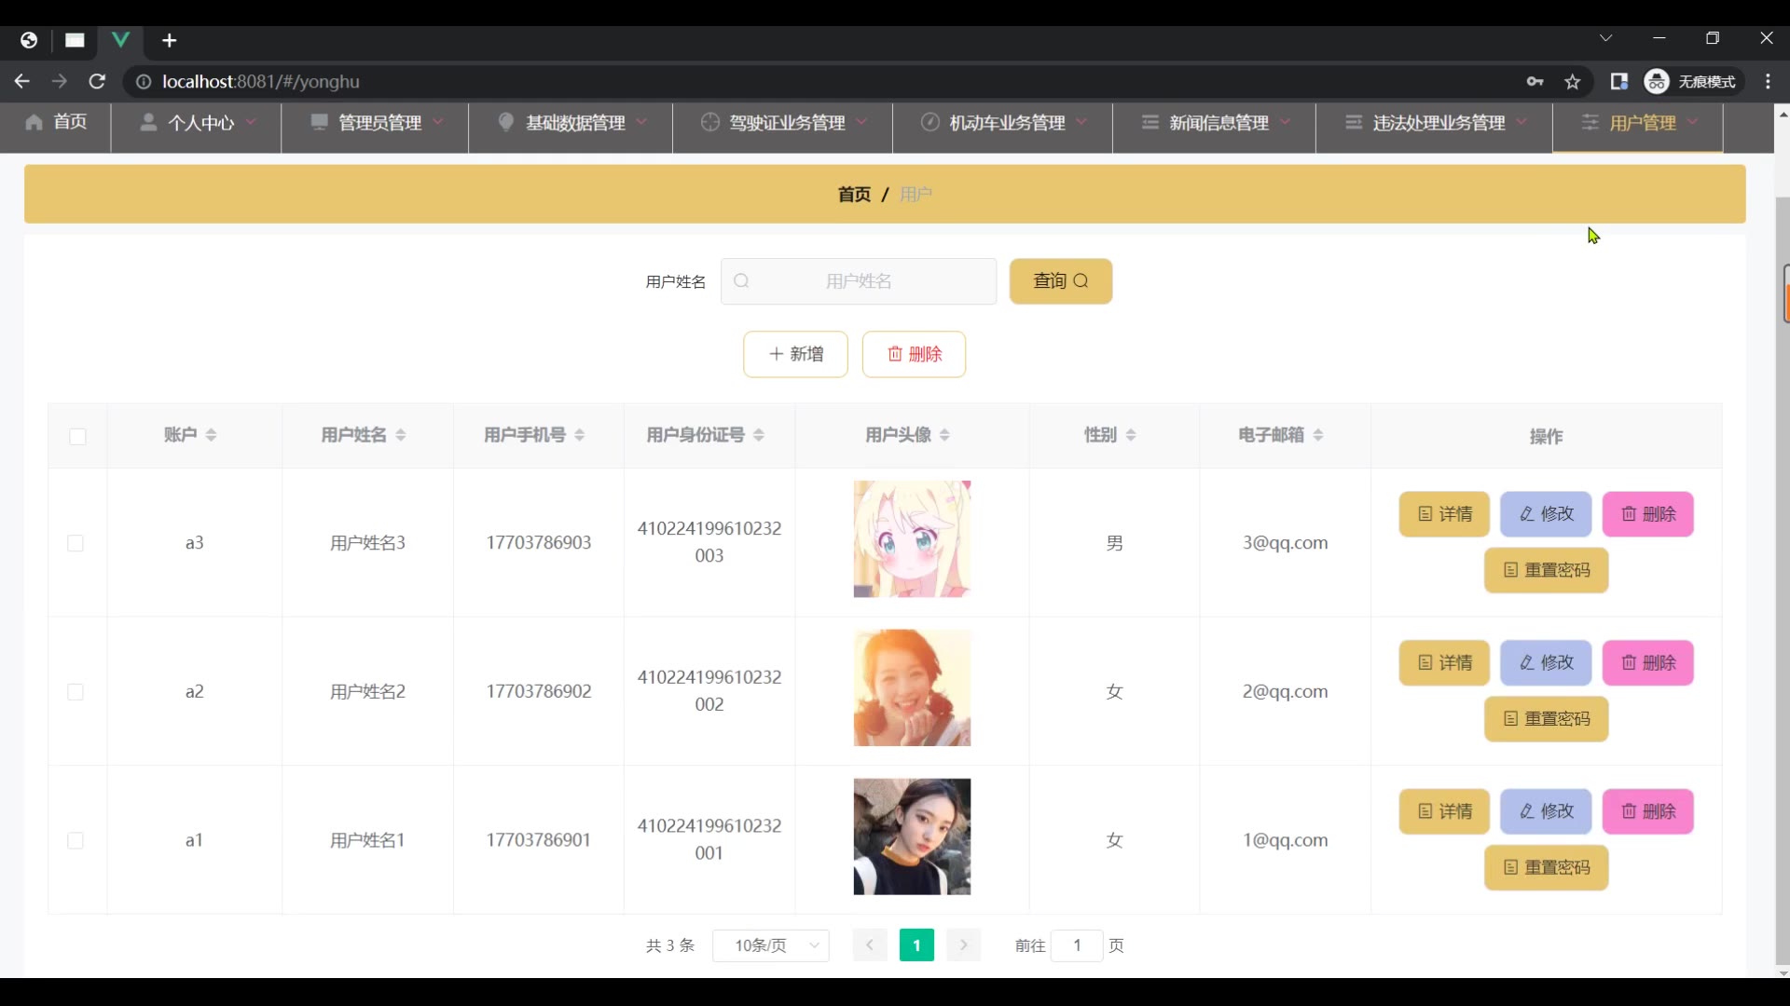Bookmark this page with the star icon
Screen dimensions: 1790x1006
pos(1573,82)
